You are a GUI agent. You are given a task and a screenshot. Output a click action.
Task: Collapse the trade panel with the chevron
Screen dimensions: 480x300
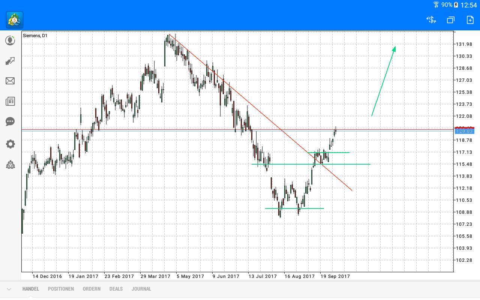8,289
